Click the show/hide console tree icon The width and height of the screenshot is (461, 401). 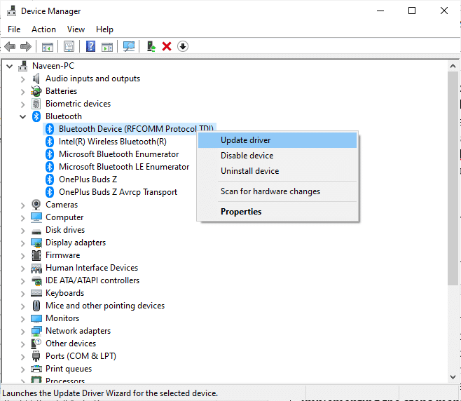pos(47,46)
